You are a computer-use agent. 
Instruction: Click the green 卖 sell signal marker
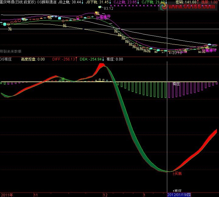pos(62,80)
